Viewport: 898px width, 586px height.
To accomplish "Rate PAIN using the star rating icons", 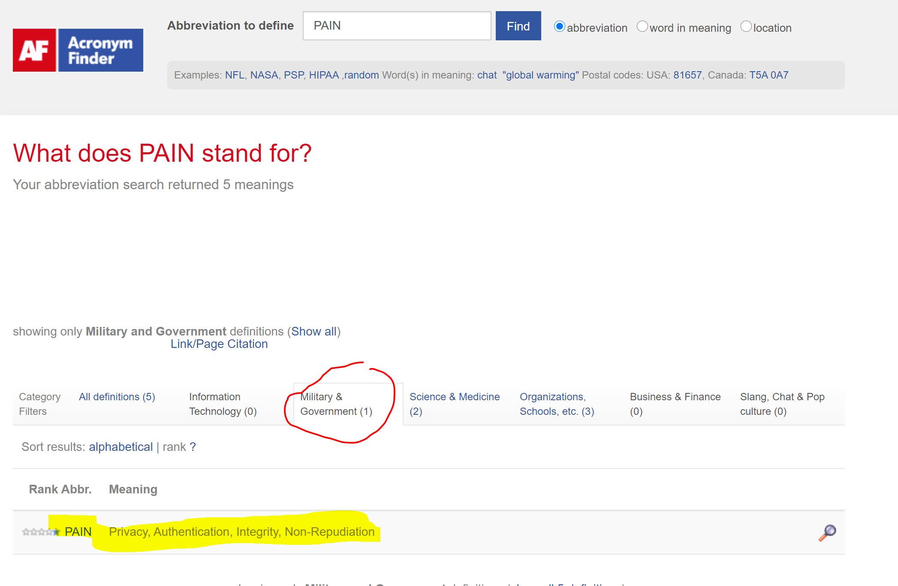I will coord(41,532).
